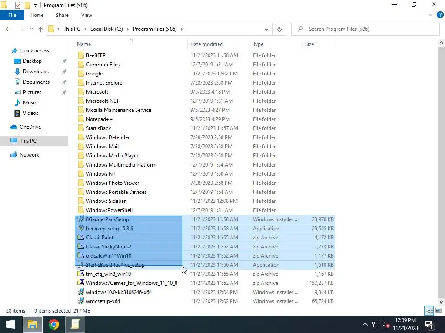The height and width of the screenshot is (333, 445).
Task: Open the File menu
Action: [12, 15]
